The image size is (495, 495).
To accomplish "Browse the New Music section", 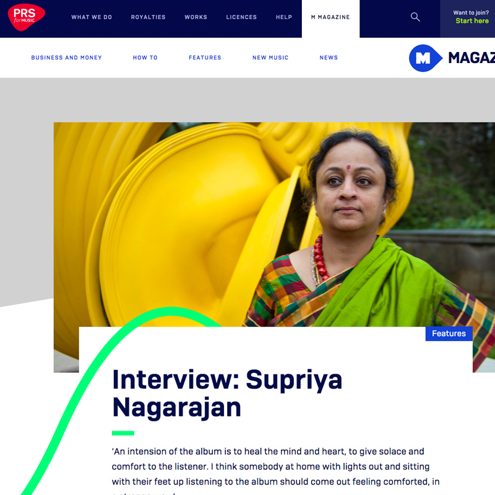I will pos(270,58).
